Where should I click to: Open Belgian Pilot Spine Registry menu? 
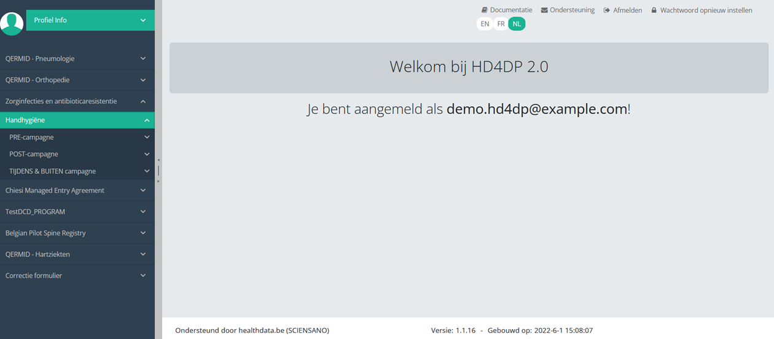click(x=45, y=233)
